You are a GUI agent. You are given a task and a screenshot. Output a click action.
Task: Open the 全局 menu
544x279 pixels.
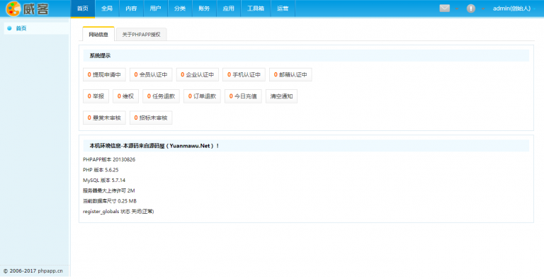[107, 8]
